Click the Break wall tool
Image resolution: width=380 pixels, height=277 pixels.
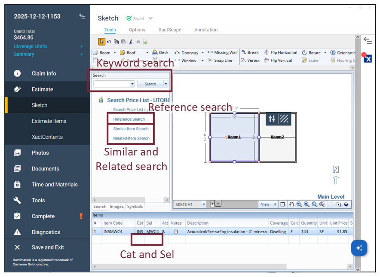pyautogui.click(x=250, y=52)
